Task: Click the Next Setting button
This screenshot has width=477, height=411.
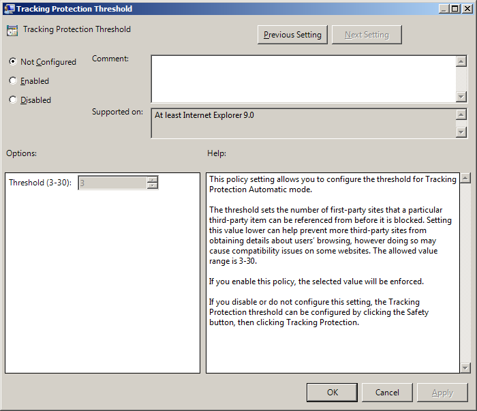Action: 367,35
